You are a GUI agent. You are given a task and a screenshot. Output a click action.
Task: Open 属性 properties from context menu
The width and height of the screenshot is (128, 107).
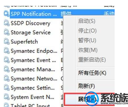tap(89, 99)
